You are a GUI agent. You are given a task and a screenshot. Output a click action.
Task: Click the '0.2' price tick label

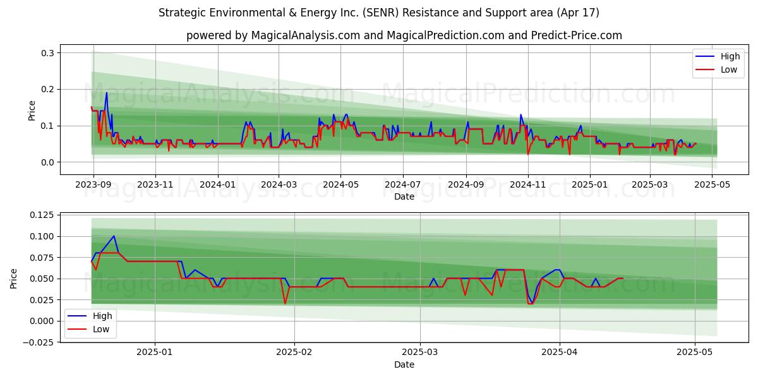(x=48, y=90)
